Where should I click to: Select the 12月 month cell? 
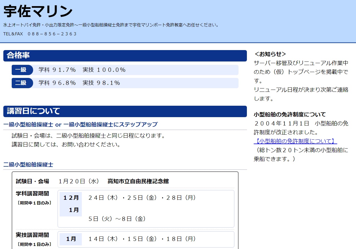click(71, 198)
